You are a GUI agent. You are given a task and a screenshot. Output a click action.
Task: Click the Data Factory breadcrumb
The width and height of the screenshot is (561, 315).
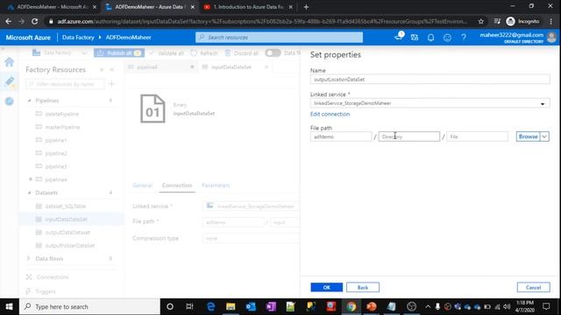(78, 37)
